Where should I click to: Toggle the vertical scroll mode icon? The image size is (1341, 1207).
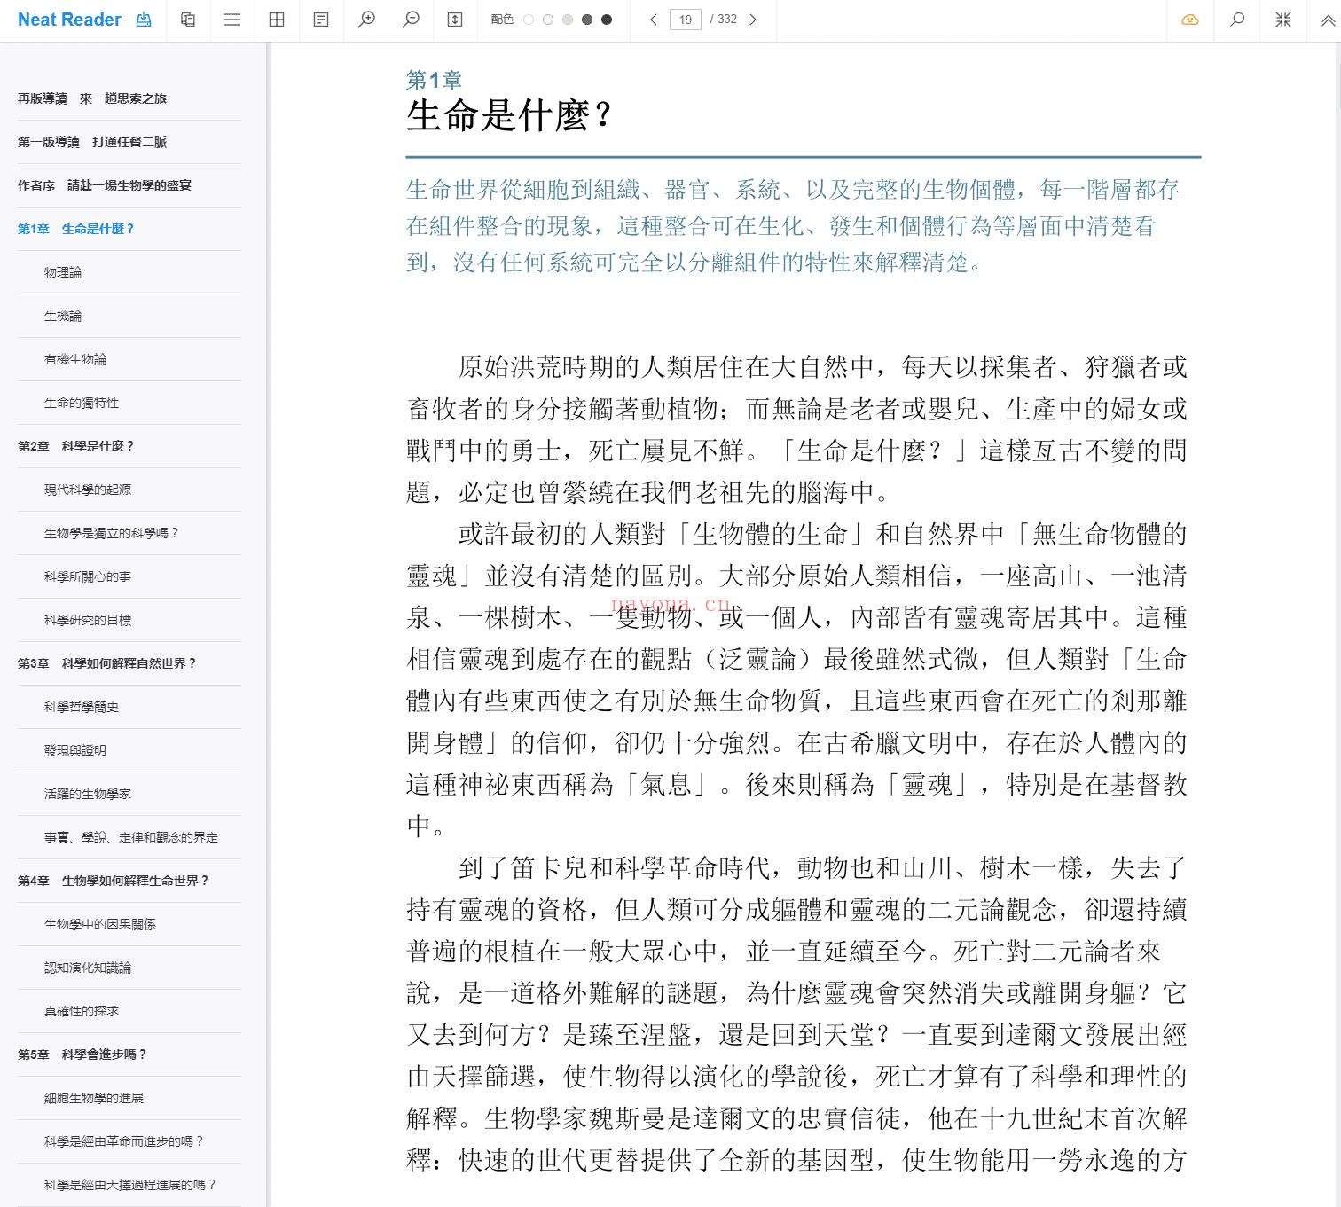point(455,20)
